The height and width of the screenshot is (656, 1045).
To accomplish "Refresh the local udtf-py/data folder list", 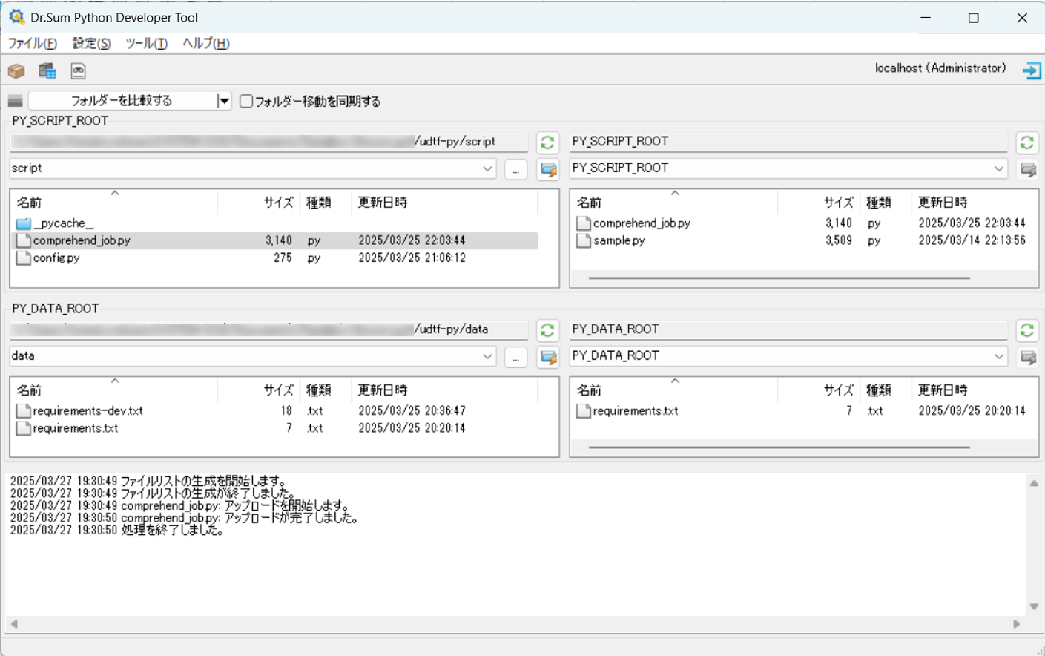I will coord(547,330).
